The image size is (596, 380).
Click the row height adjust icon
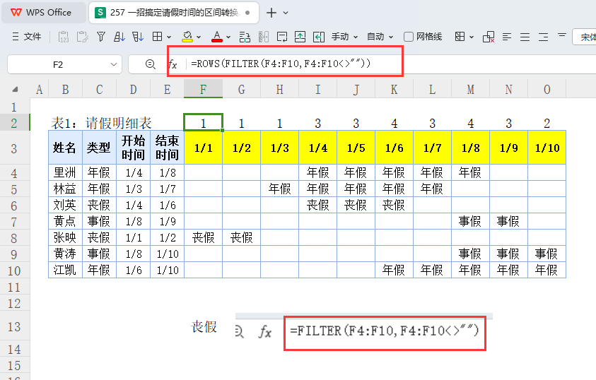245,37
